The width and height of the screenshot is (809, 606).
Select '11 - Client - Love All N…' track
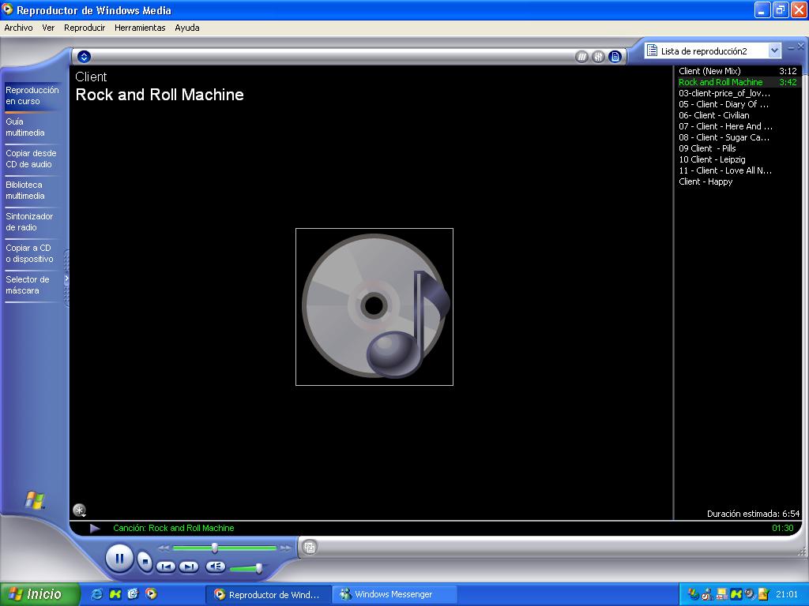coord(738,170)
